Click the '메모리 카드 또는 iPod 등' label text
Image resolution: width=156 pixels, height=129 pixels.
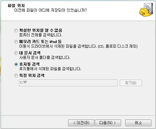tap(40, 41)
